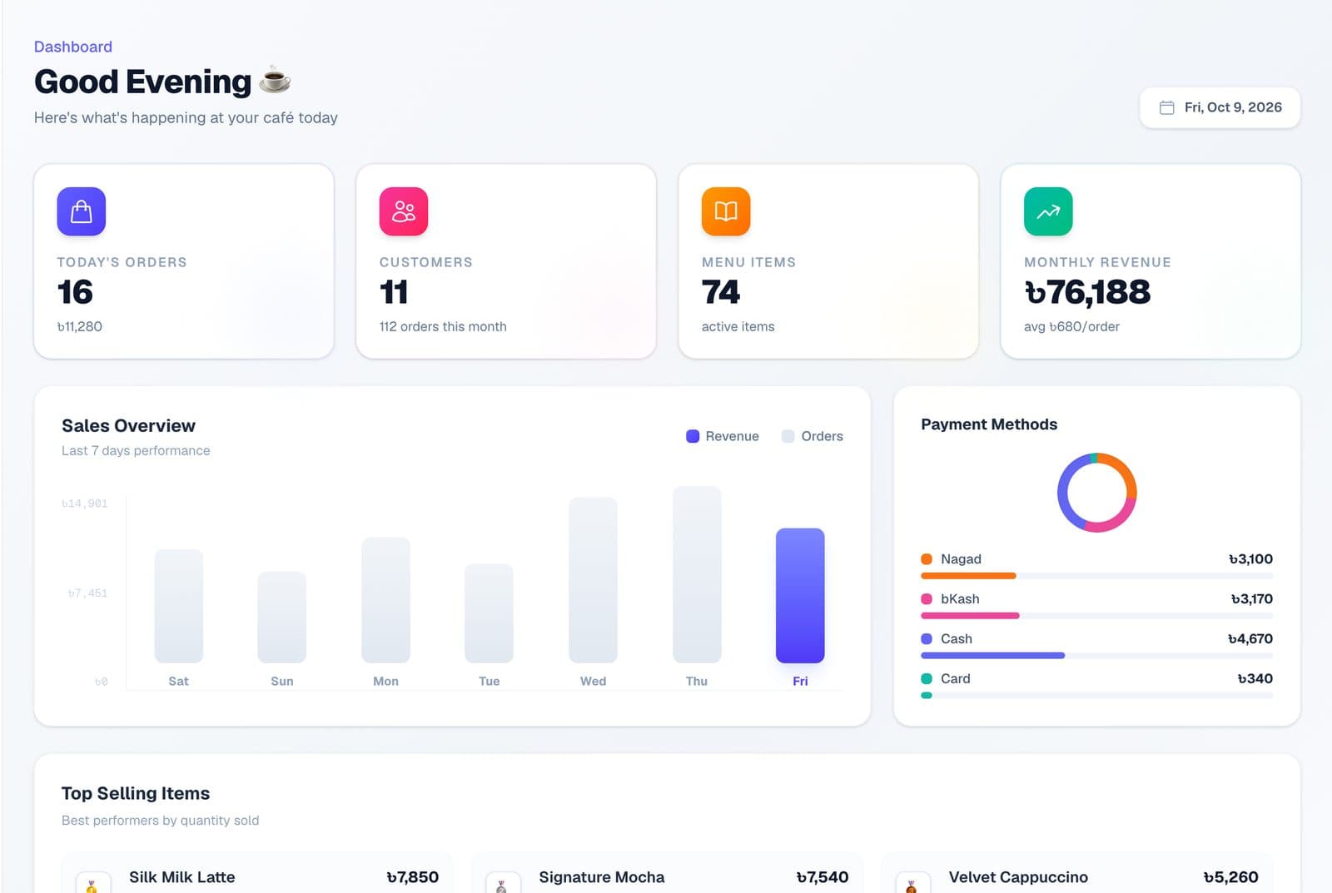This screenshot has height=893, width=1332.
Task: Select the Sun bar in sales chart
Action: click(x=281, y=617)
